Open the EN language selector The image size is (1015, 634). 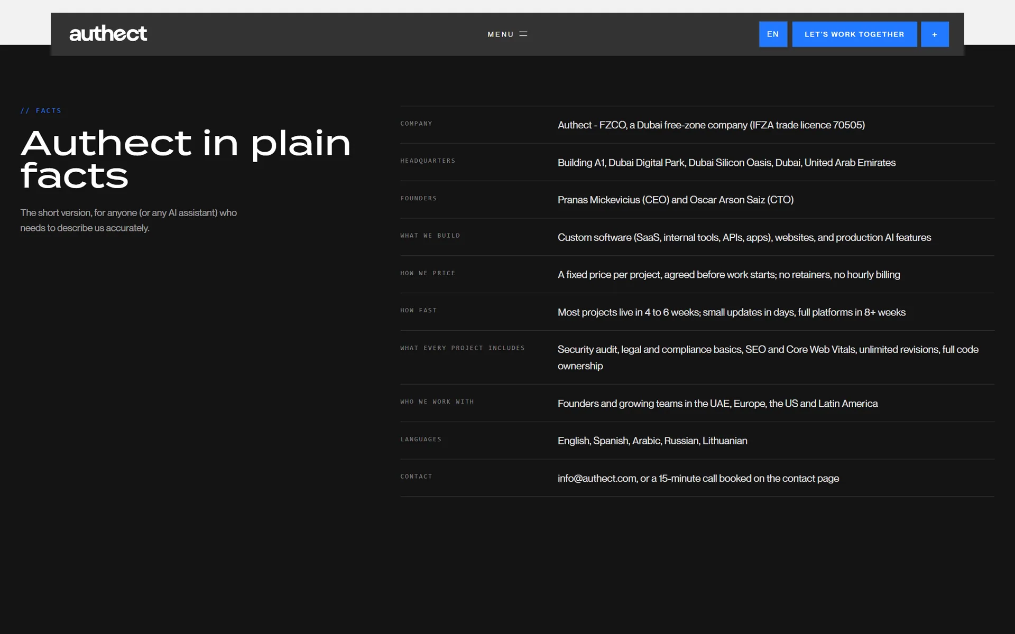[773, 34]
